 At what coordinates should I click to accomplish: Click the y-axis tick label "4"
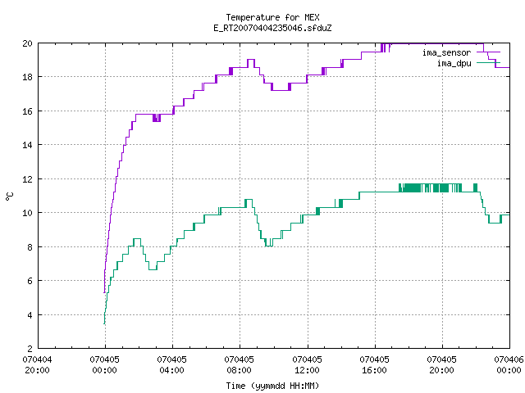[x=30, y=315]
